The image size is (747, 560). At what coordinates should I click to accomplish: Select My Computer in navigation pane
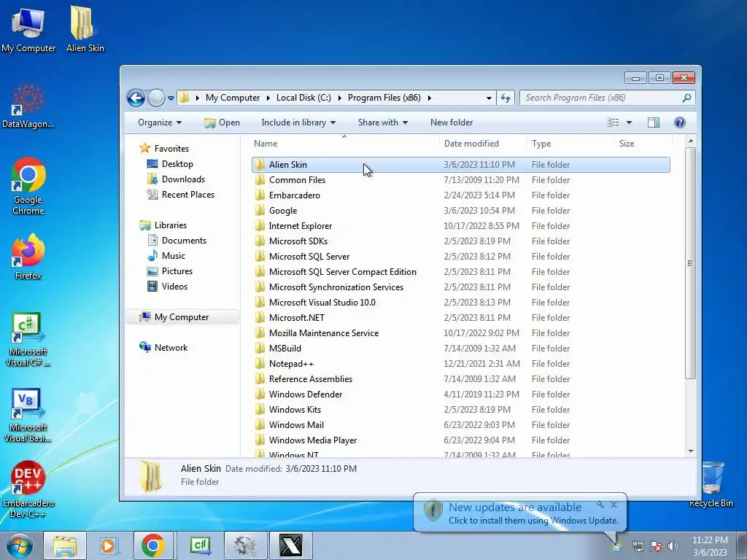pos(182,317)
